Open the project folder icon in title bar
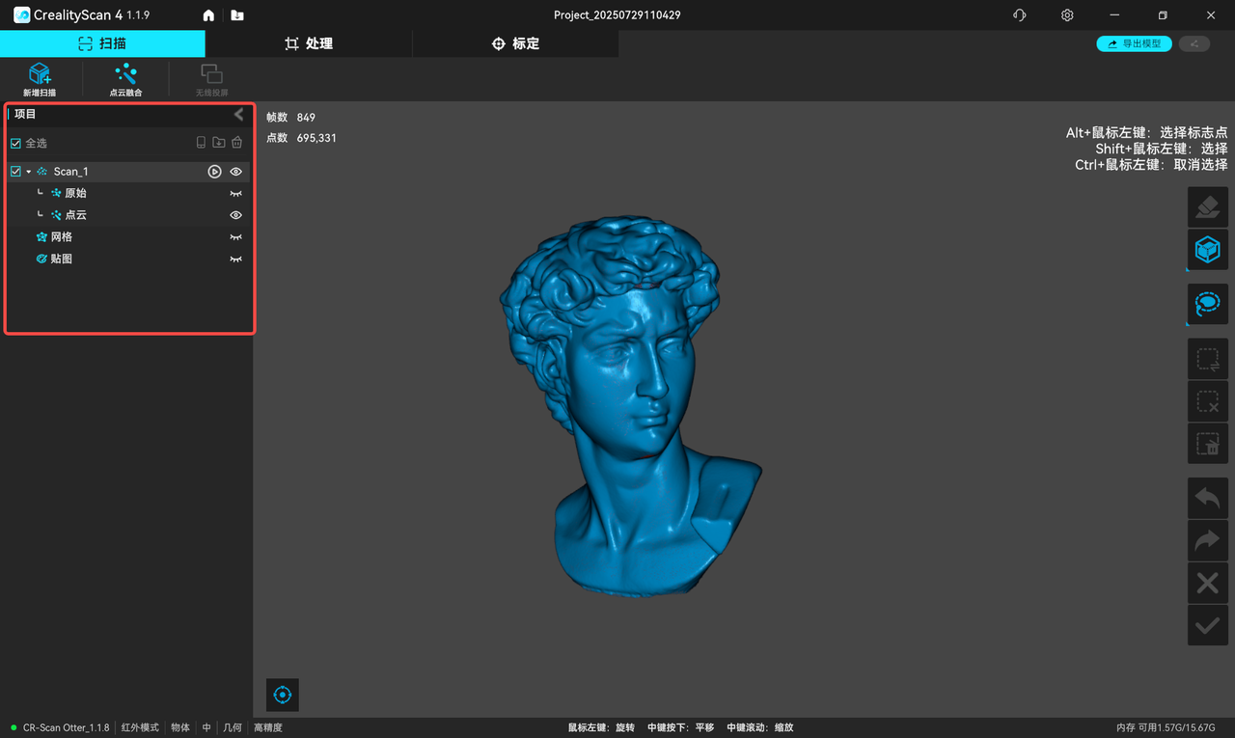This screenshot has height=738, width=1235. point(237,15)
